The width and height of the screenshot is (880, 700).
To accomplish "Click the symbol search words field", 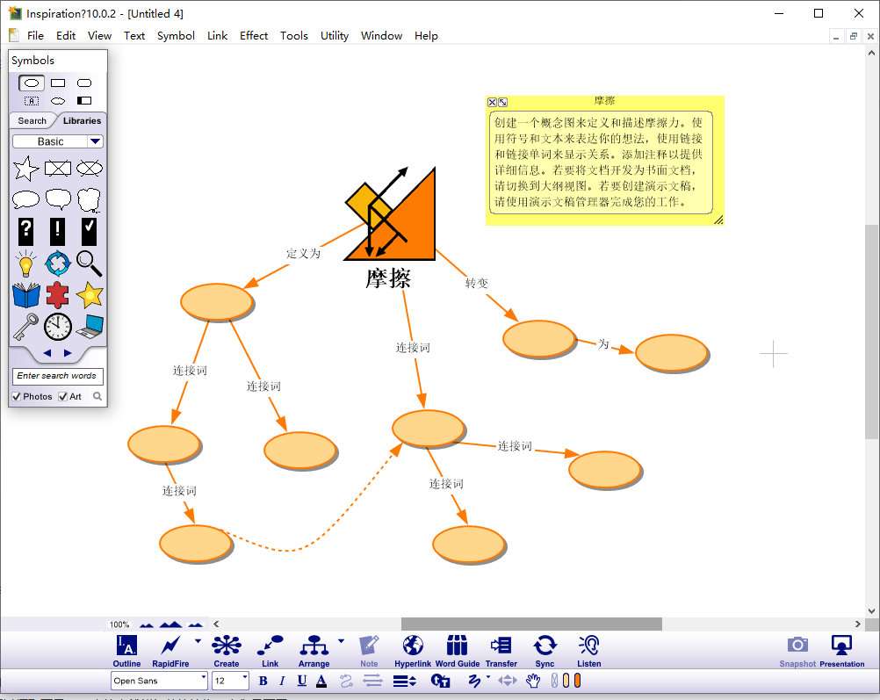I will tap(57, 376).
